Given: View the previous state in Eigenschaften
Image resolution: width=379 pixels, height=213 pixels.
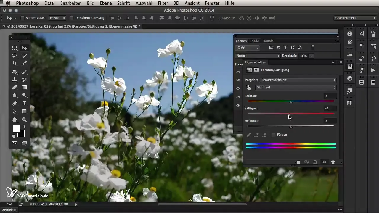Looking at the screenshot, I should tap(306, 162).
